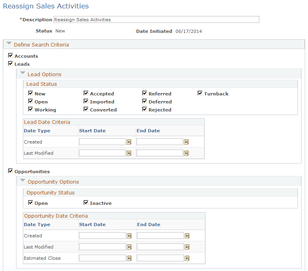Open calendar for Opportunity Created end date

click(x=187, y=235)
